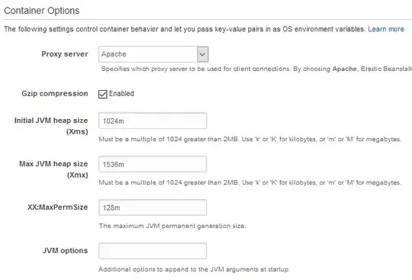Focus the Initial JVM heap size field (1024m)
412x280 pixels.
click(x=153, y=121)
